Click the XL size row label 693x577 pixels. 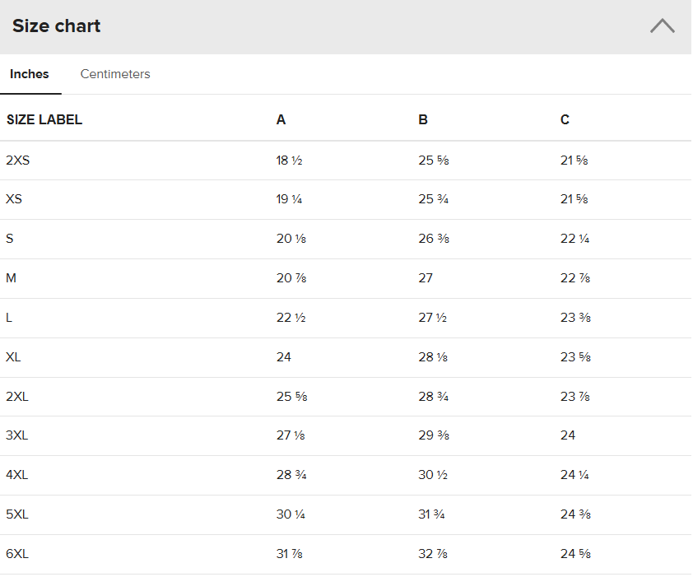point(13,357)
